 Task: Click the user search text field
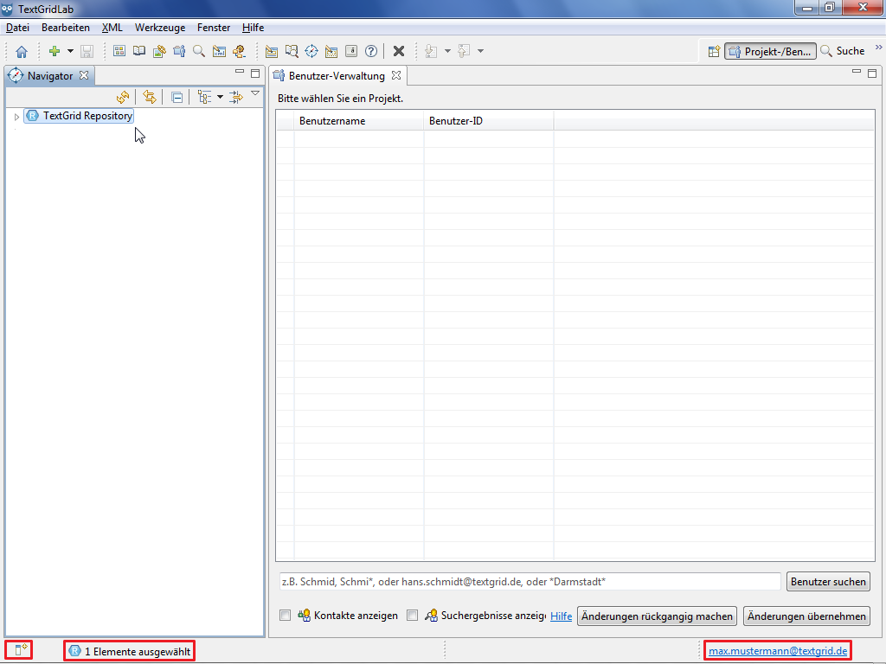pyautogui.click(x=528, y=582)
